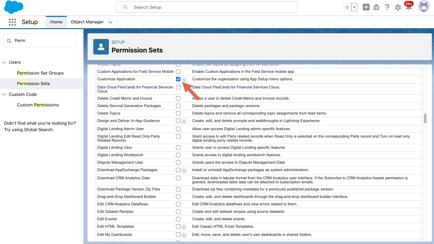
Task: Enable Dispute Management User checkbox
Action: pyautogui.click(x=178, y=162)
